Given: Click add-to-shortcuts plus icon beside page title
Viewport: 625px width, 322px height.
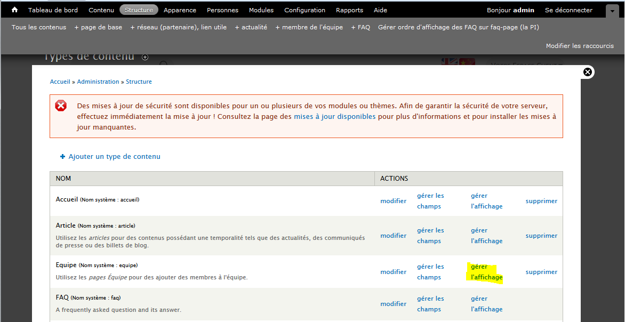Looking at the screenshot, I should (x=145, y=57).
